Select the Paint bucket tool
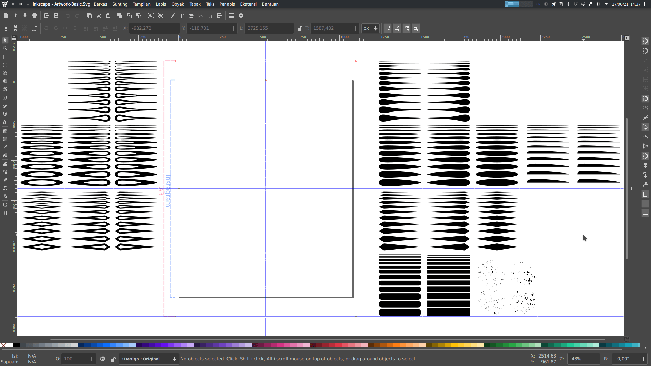651x366 pixels. (5, 155)
